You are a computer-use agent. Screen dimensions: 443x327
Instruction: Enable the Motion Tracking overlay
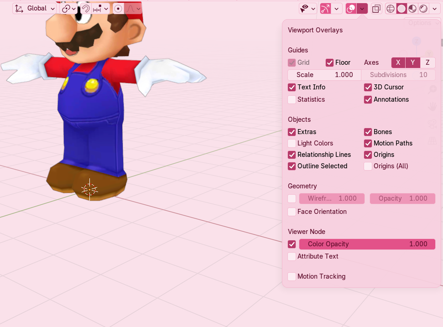tap(292, 276)
